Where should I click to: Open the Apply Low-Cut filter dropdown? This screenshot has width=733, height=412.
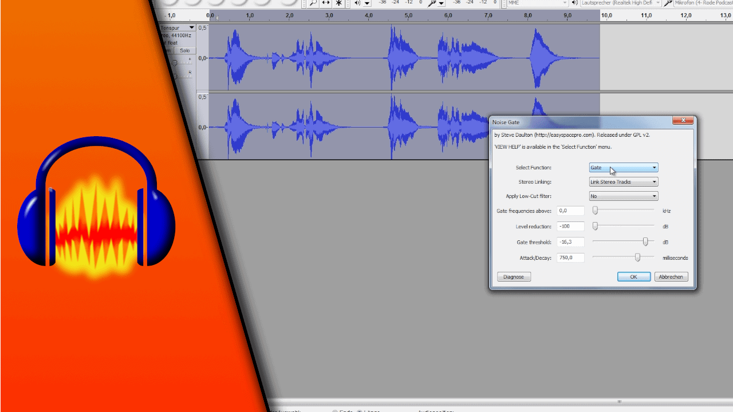(623, 196)
